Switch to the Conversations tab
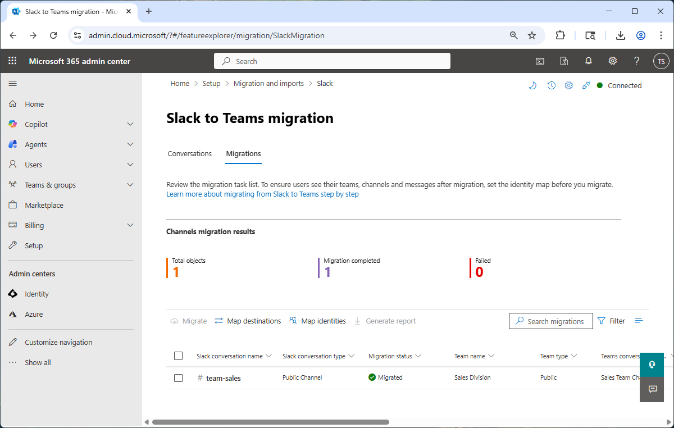 coord(189,153)
